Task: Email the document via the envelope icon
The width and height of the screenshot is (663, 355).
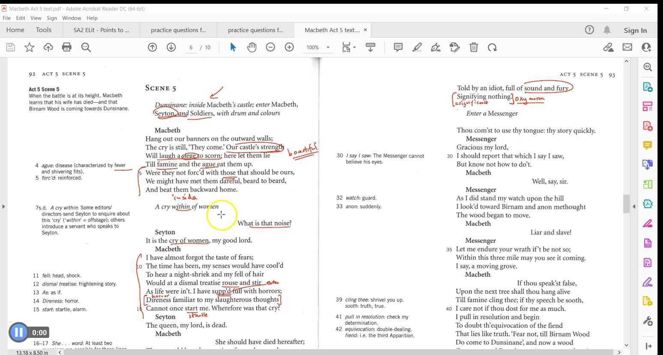Action: (x=628, y=47)
